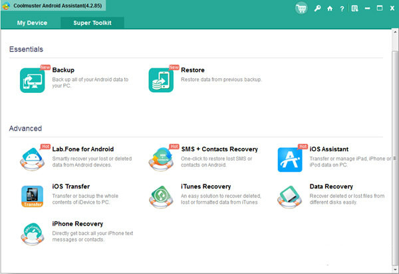The image size is (399, 274).
Task: Click the Backup title link
Action: [x=63, y=70]
